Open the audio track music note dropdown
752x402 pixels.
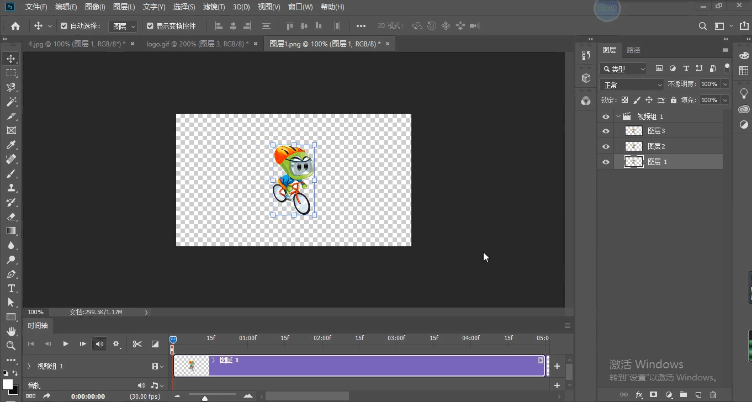point(157,385)
